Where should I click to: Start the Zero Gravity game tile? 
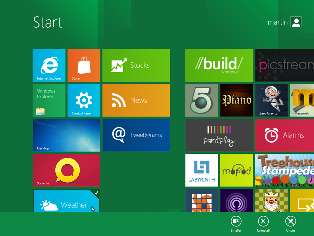coord(271,100)
